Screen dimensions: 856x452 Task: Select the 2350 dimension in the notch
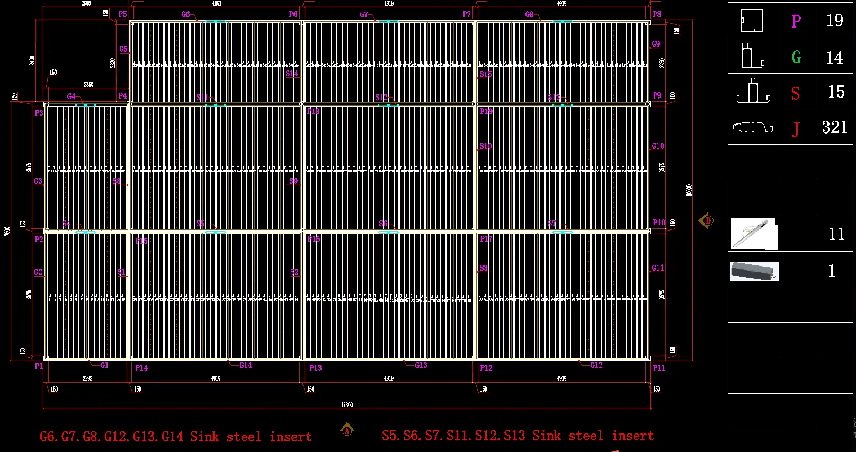pos(88,84)
